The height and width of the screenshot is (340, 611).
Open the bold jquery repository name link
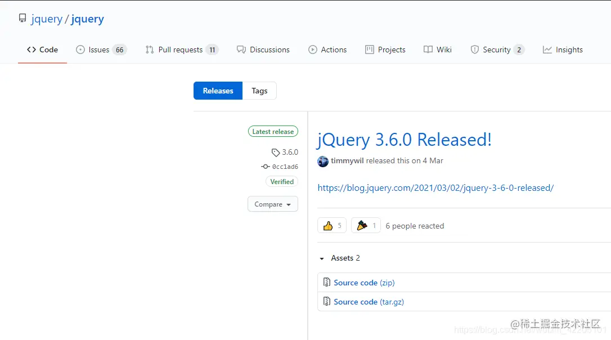coord(87,19)
